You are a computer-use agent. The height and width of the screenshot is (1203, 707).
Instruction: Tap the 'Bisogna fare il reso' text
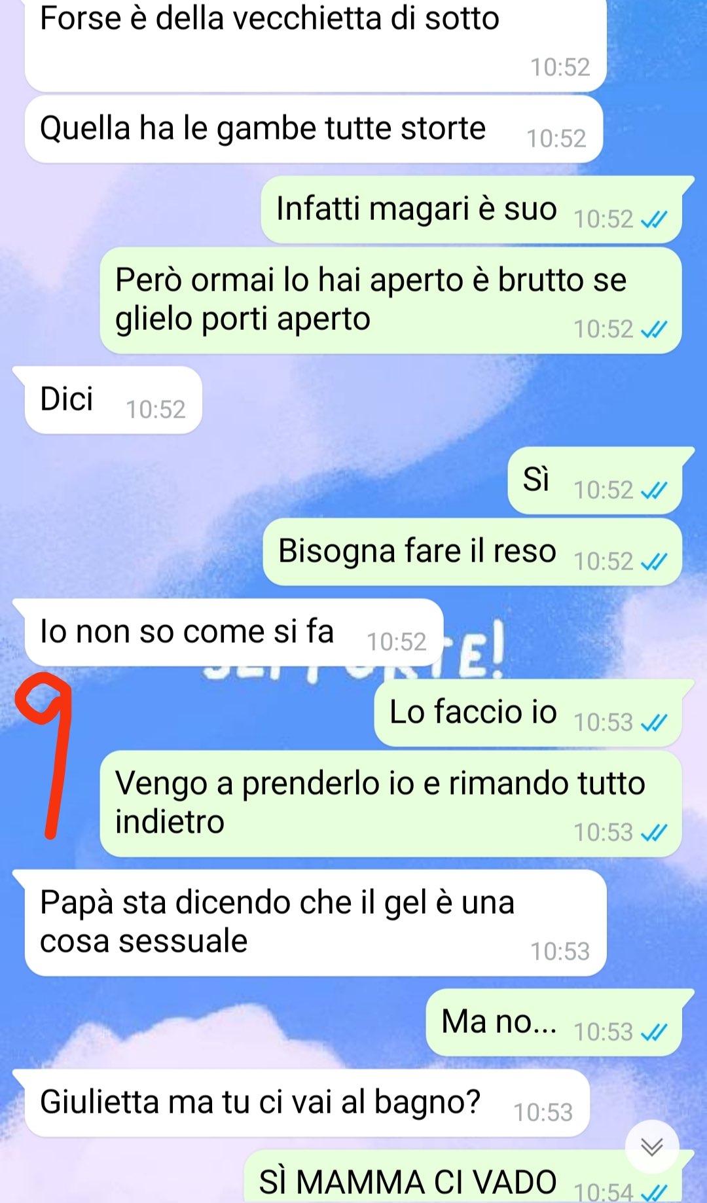tap(418, 551)
